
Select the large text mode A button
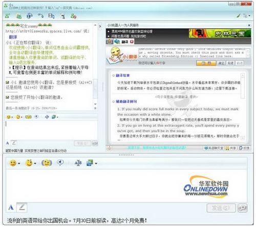click(x=11, y=208)
